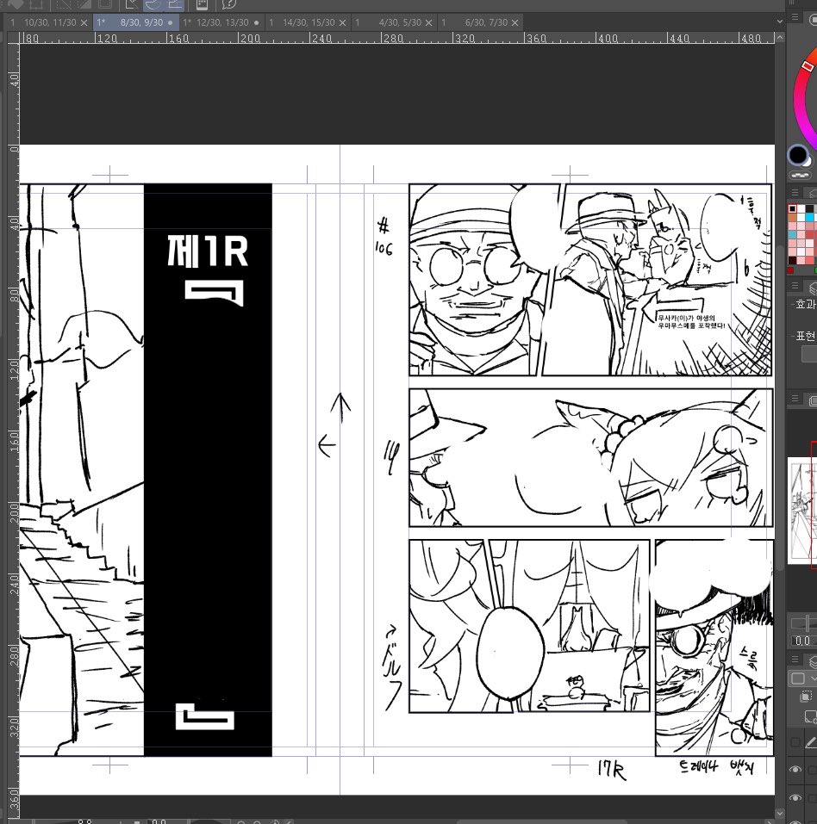Go to the 14/30, 15/30 canvas tab
The width and height of the screenshot is (817, 824).
click(x=309, y=22)
